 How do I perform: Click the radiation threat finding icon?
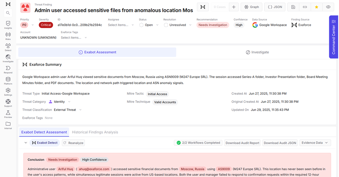pyautogui.click(x=25, y=8)
